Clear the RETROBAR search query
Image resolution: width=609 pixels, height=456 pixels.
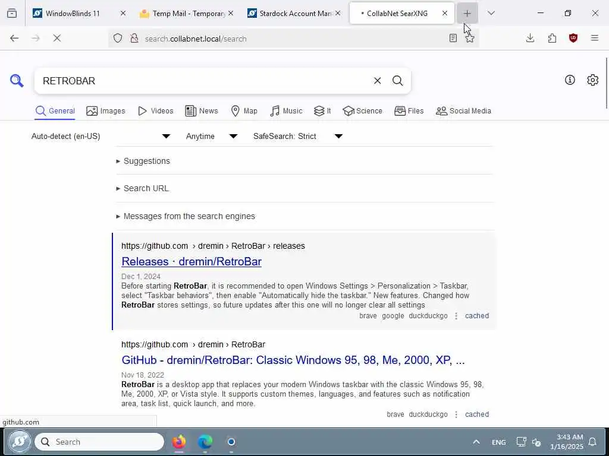(x=377, y=81)
